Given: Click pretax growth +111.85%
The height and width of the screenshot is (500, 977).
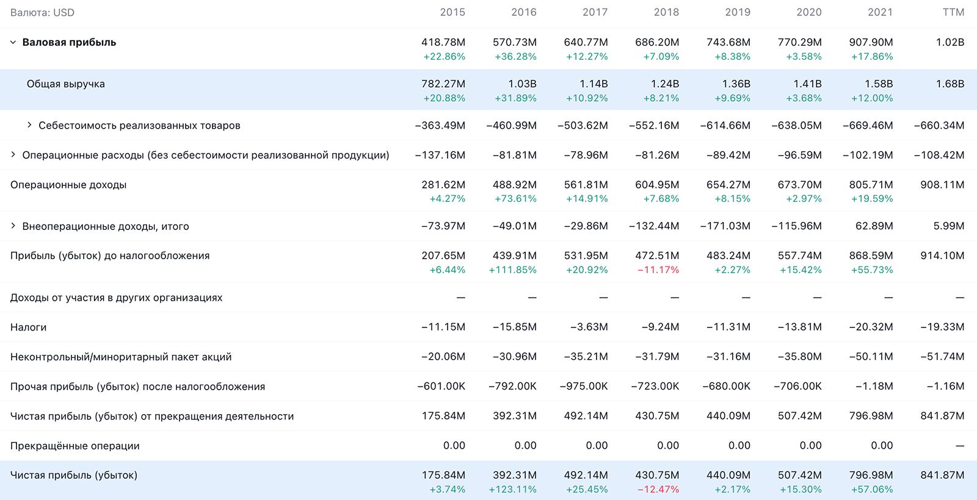Looking at the screenshot, I should [x=512, y=270].
